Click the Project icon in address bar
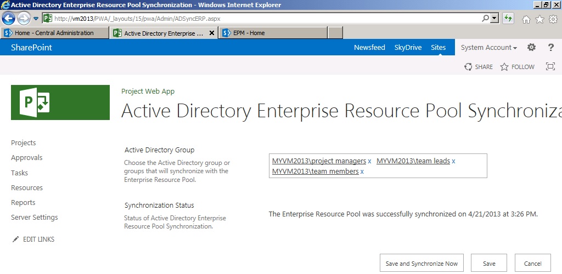562x274 pixels. [x=48, y=18]
